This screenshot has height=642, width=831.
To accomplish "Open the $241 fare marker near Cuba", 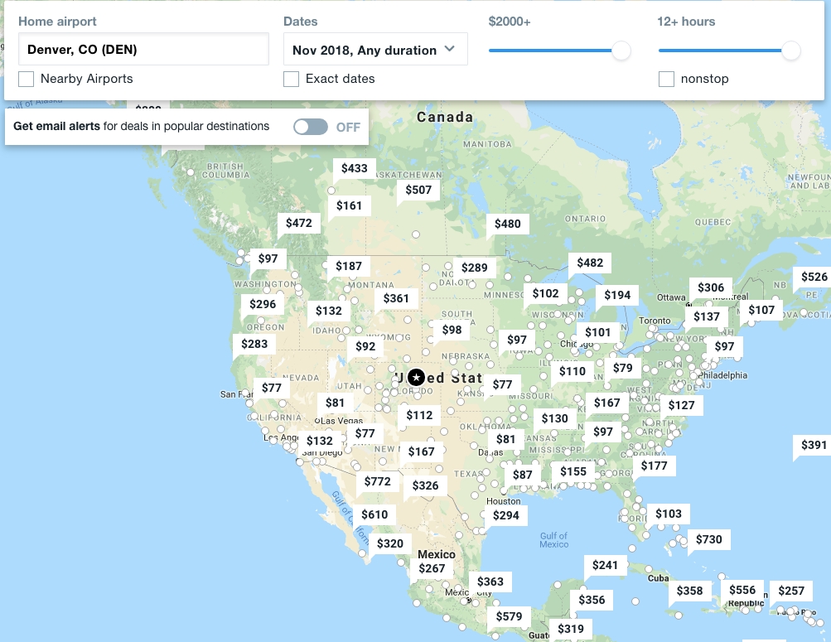I will pyautogui.click(x=605, y=565).
